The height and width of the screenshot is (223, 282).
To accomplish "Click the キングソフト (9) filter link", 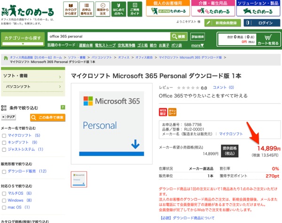I will 23,142.
